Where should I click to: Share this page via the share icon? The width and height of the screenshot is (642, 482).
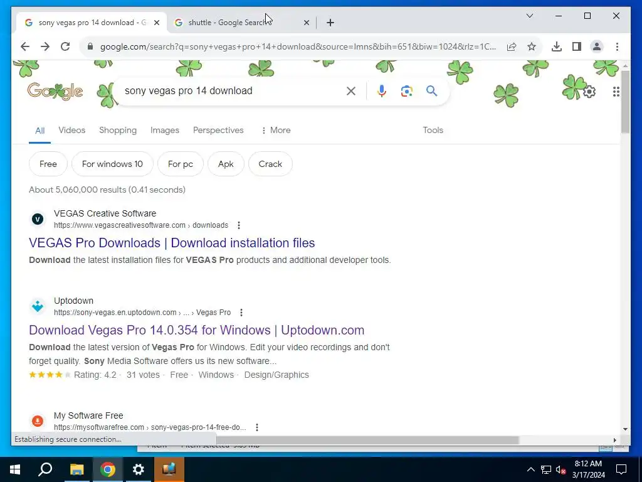[512, 46]
